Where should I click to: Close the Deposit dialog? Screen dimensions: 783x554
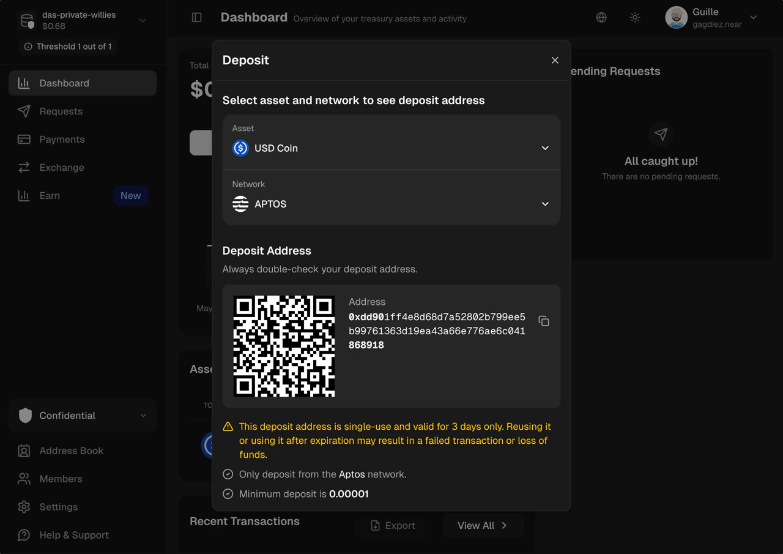pyautogui.click(x=555, y=60)
